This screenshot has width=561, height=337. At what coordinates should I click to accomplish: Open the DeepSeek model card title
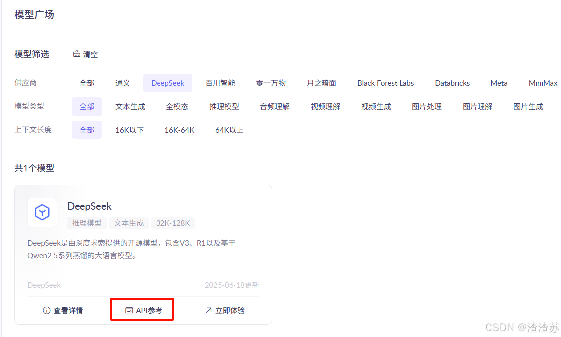pos(89,206)
